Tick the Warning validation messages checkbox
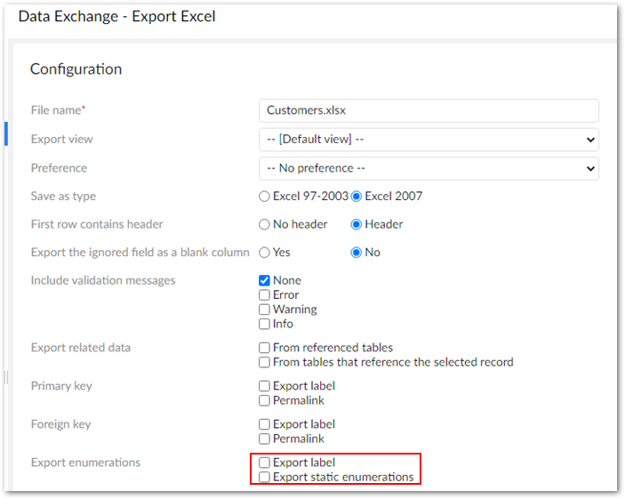 coord(265,310)
